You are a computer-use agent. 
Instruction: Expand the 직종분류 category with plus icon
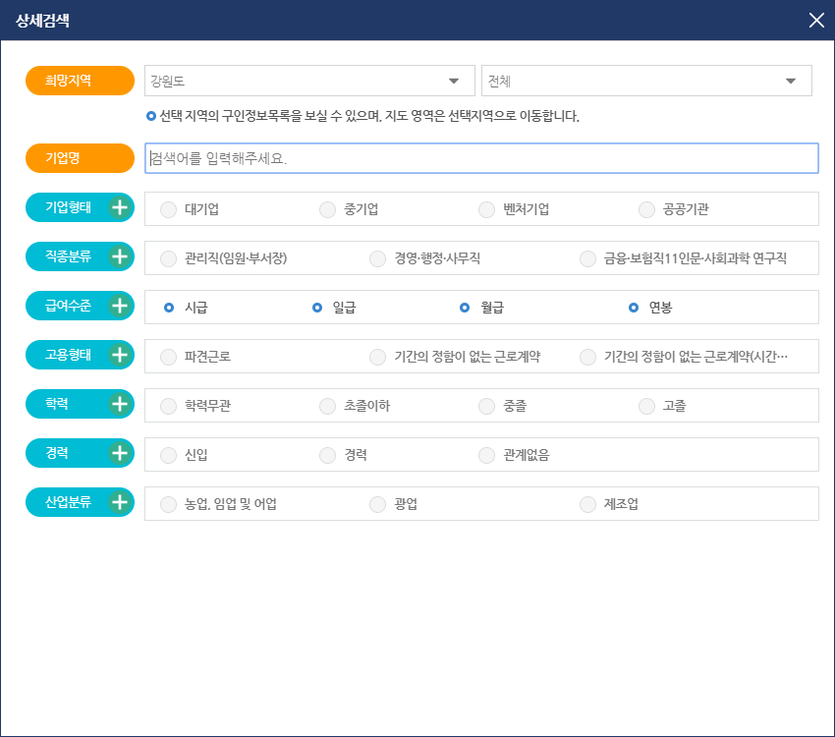(122, 256)
